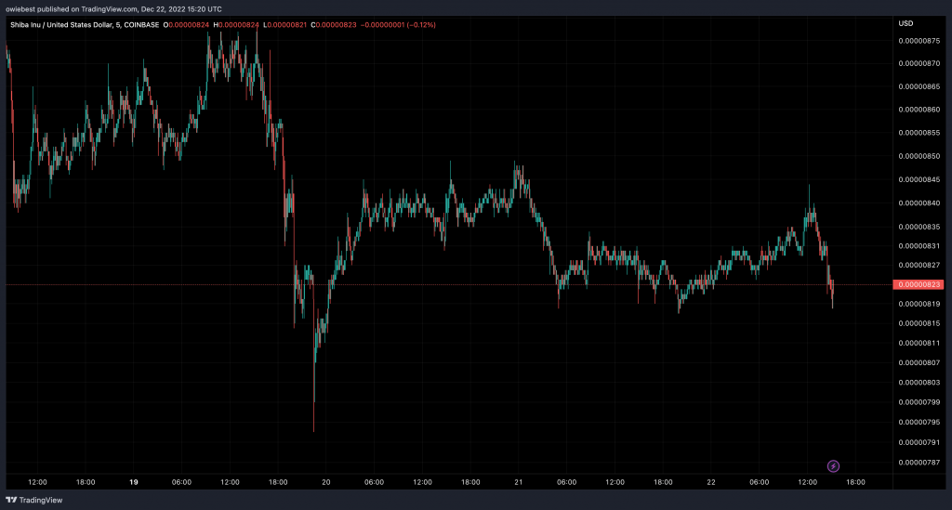This screenshot has width=952, height=510.
Task: Click the 0.00000803 label on the price axis
Action: 919,382
